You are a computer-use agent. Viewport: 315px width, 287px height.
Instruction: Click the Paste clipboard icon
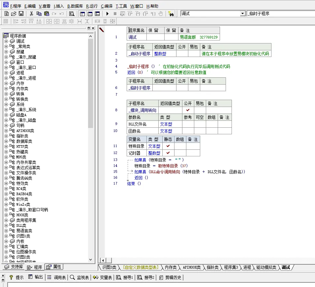point(47,13)
